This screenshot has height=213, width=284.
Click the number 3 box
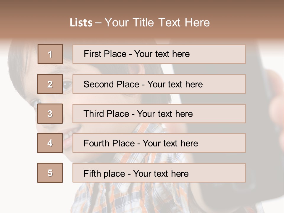pyautogui.click(x=50, y=114)
